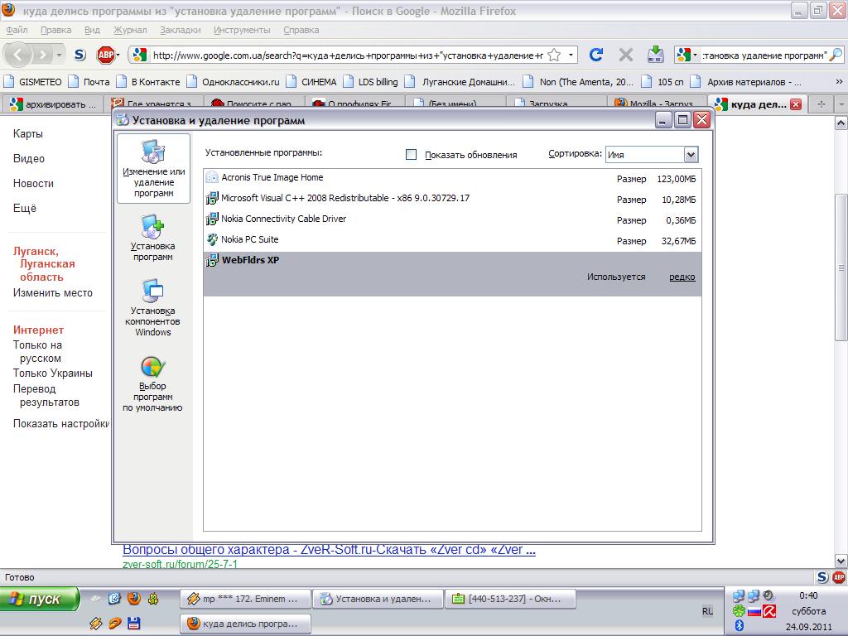
Task: Click the Bluetooth tray icon
Action: tap(740, 626)
